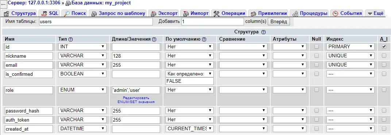Open the События tab
The width and height of the screenshot is (391, 135).
347,13
